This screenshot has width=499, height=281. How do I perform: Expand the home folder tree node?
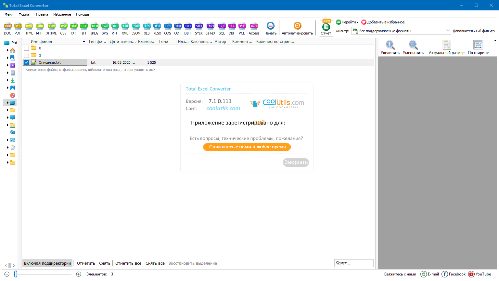coord(7,50)
